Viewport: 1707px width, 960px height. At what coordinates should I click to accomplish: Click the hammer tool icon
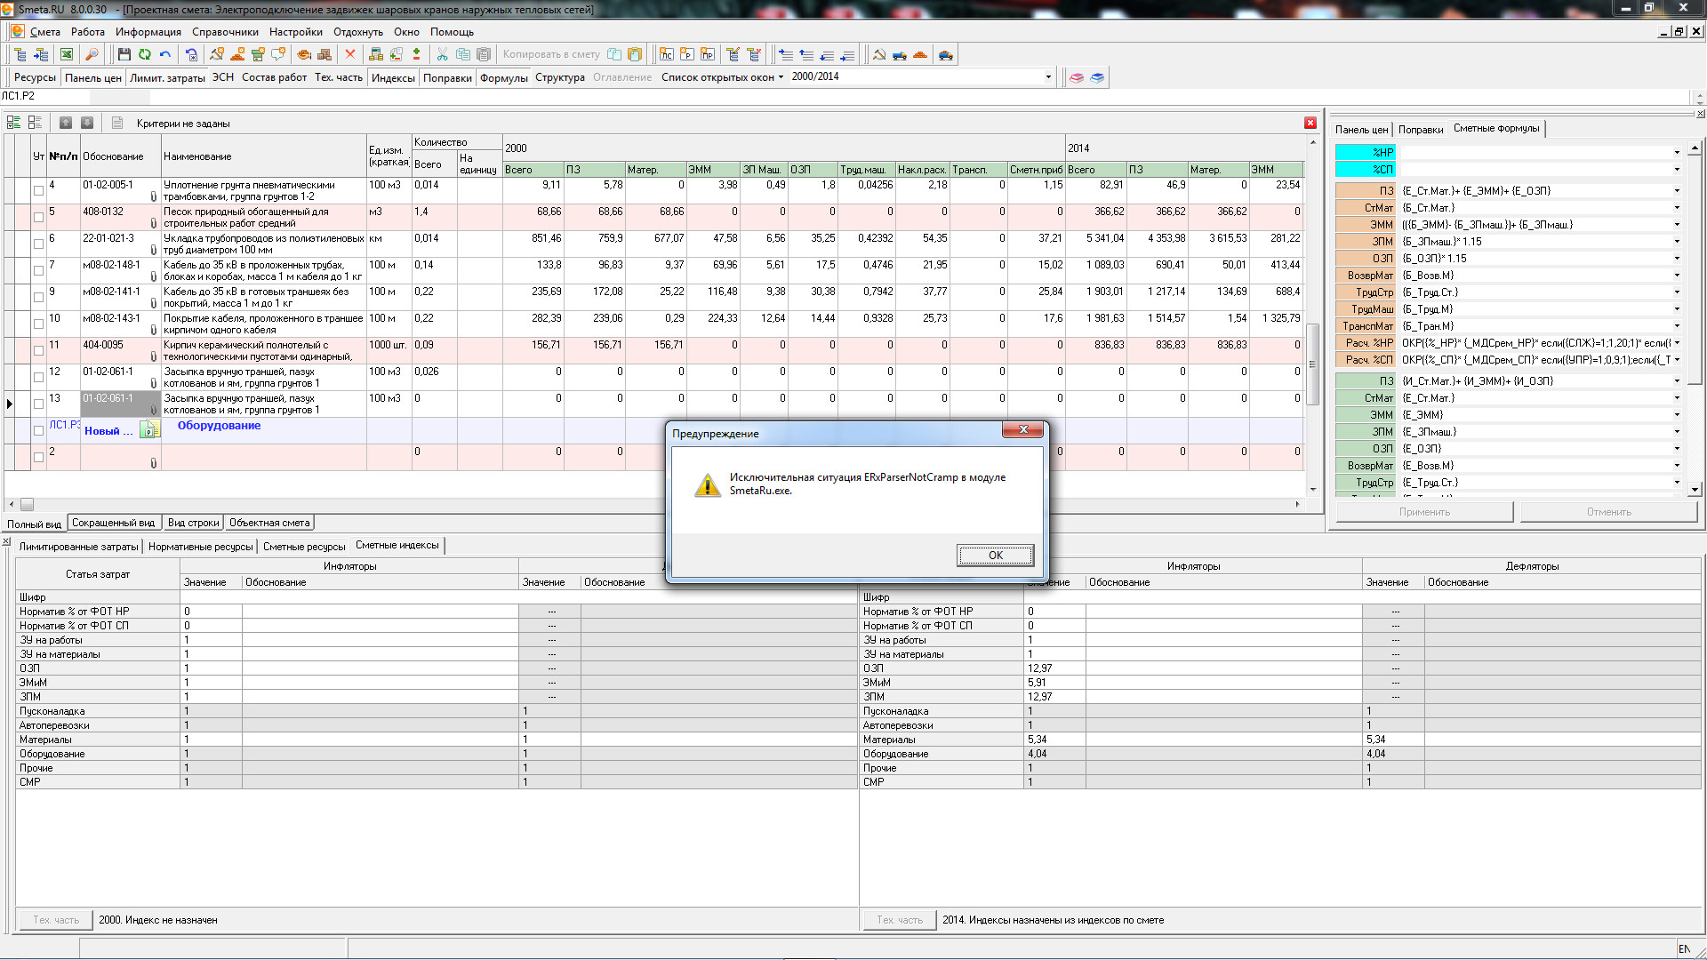(x=879, y=55)
